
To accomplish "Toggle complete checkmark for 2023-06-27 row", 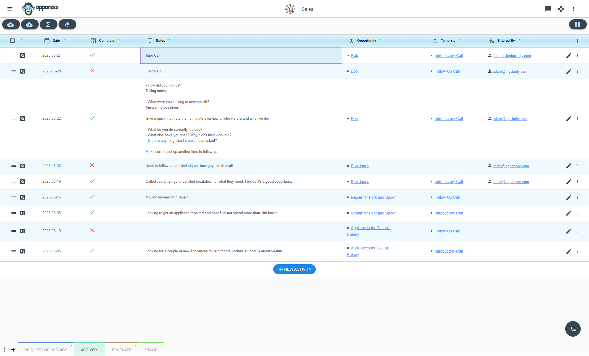I will 92,55.
